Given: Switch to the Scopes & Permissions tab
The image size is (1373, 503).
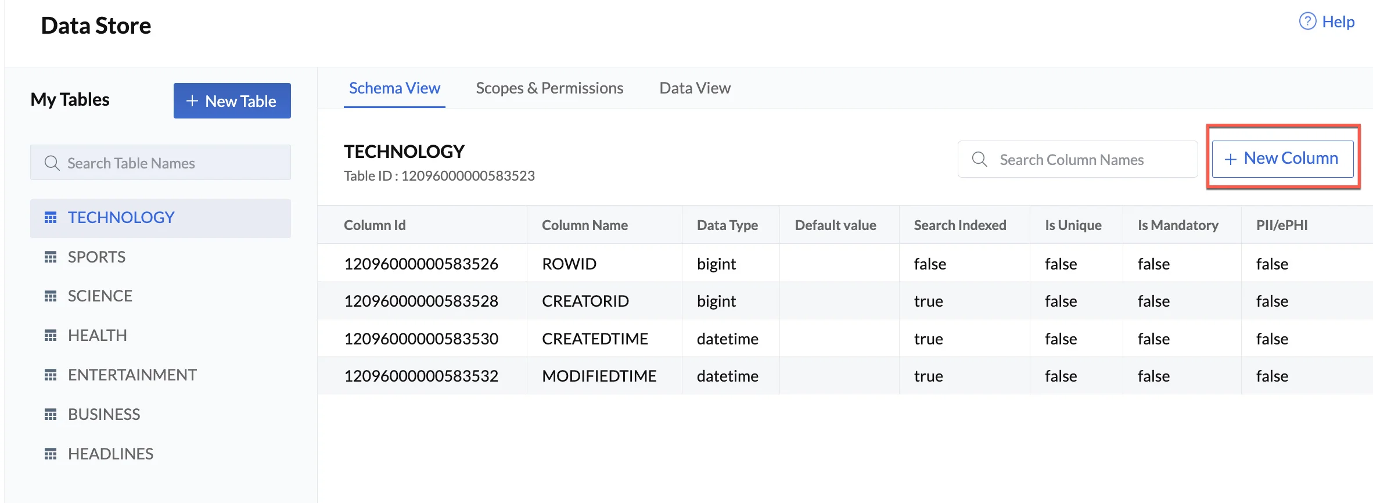Looking at the screenshot, I should point(549,88).
